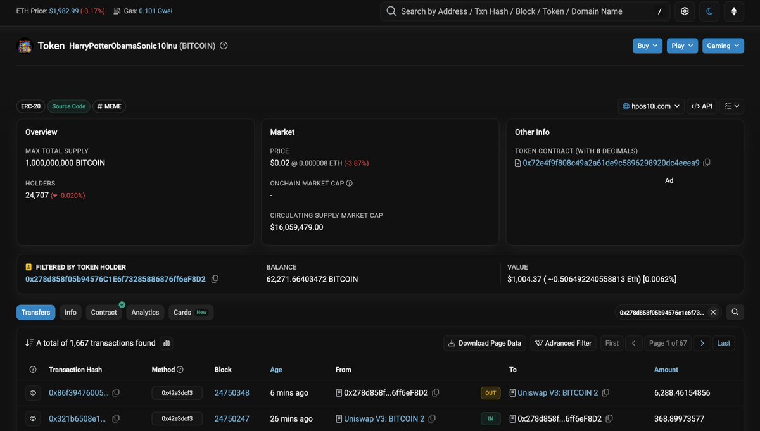The width and height of the screenshot is (760, 431).
Task: Click Download Page Data button
Action: pos(484,343)
